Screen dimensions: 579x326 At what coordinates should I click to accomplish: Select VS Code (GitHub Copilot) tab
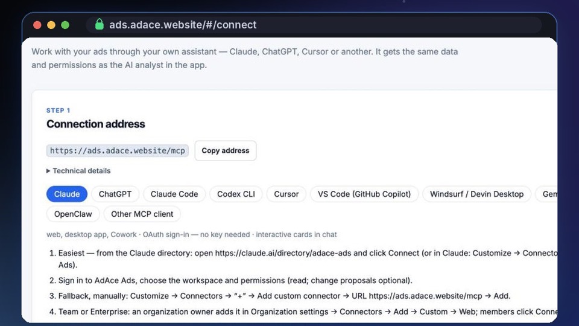364,194
